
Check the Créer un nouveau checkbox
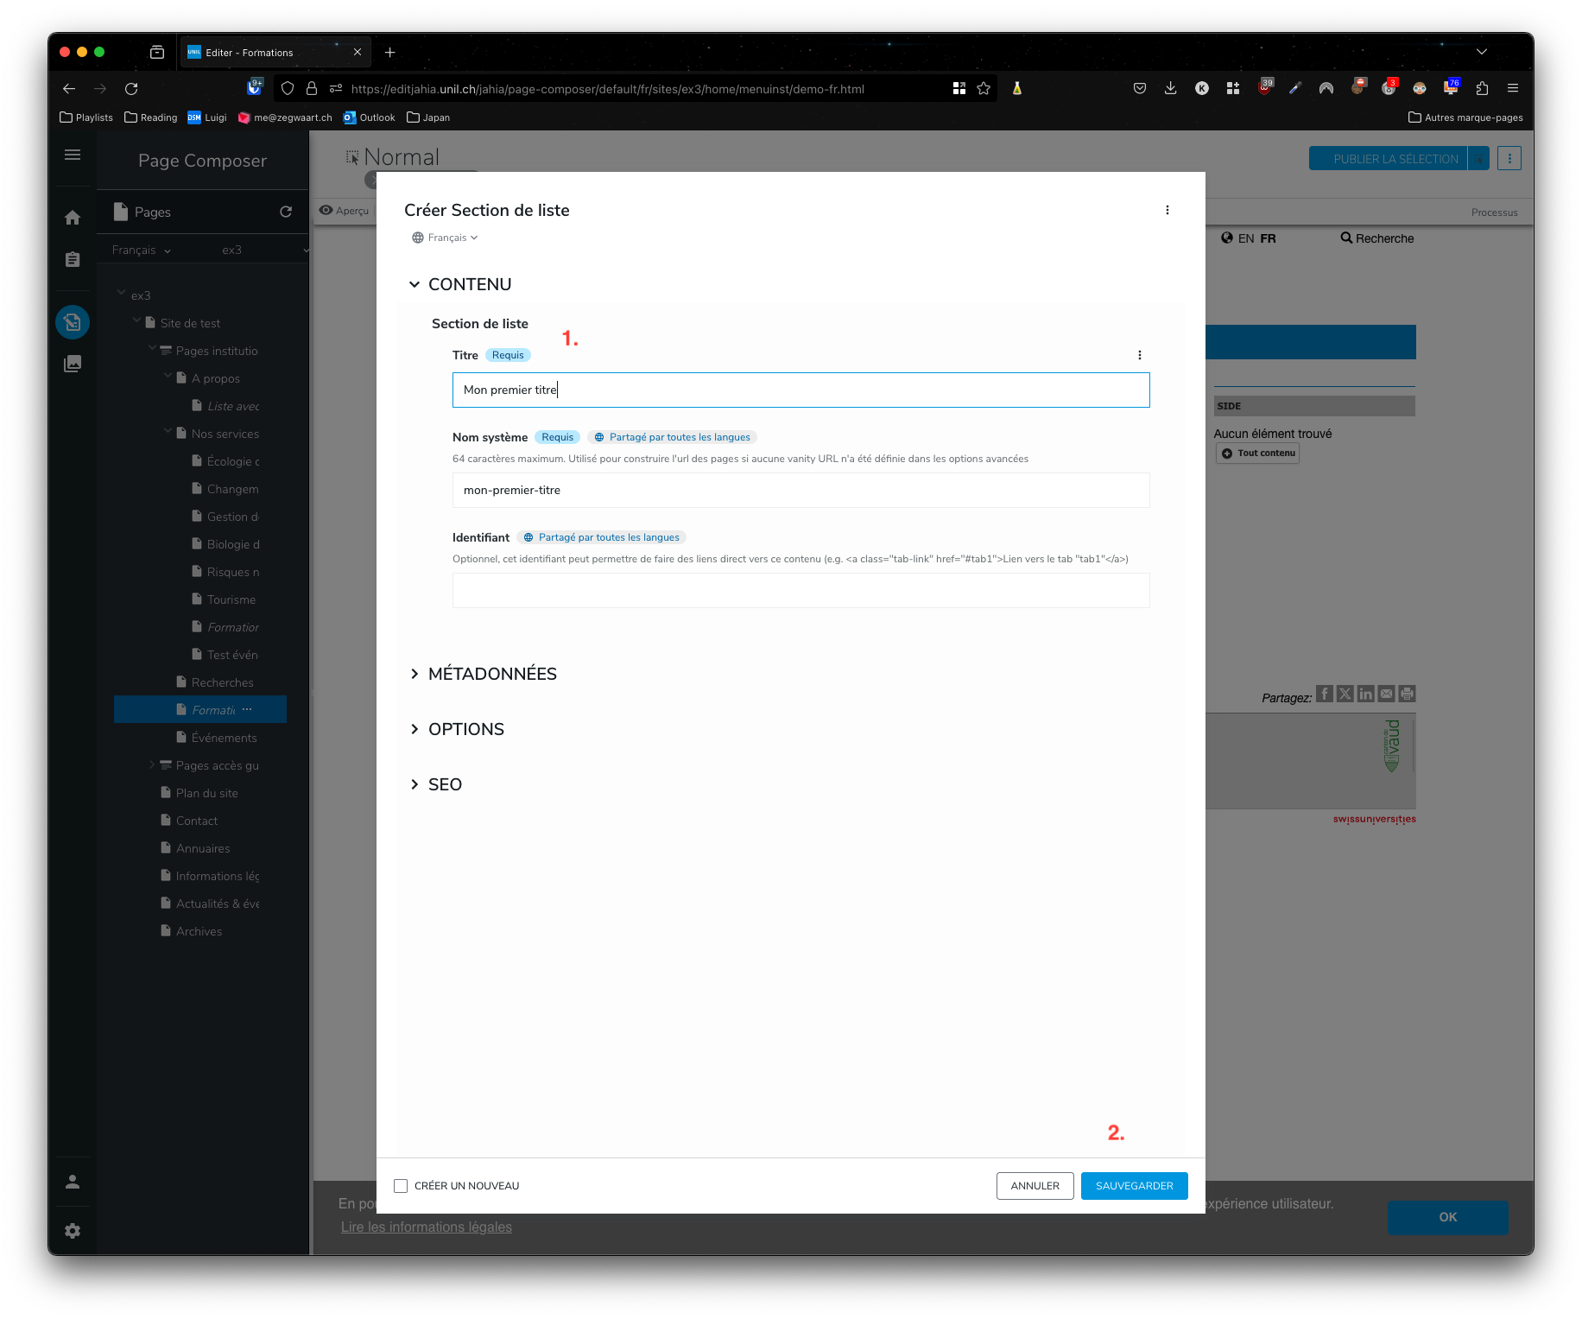click(x=401, y=1186)
